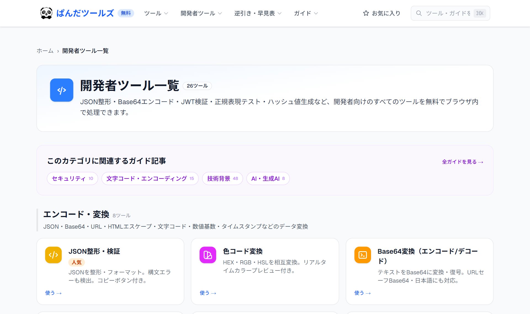Click the orange Base64 terminal icon

tap(362, 255)
